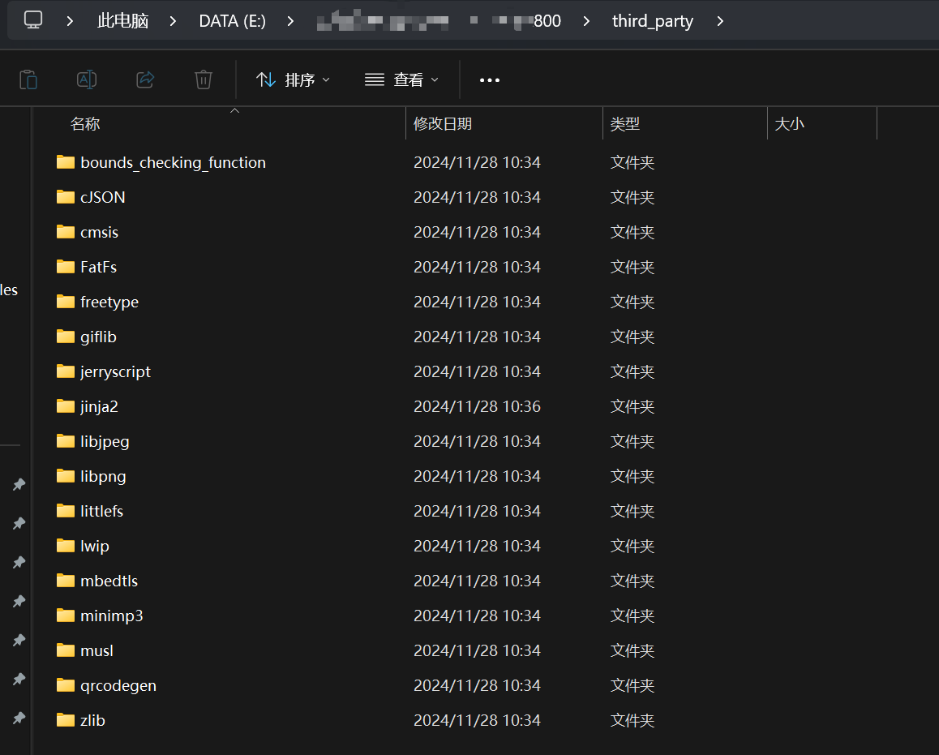Select the mbedtls folder icon
This screenshot has height=755, width=939.
click(65, 581)
